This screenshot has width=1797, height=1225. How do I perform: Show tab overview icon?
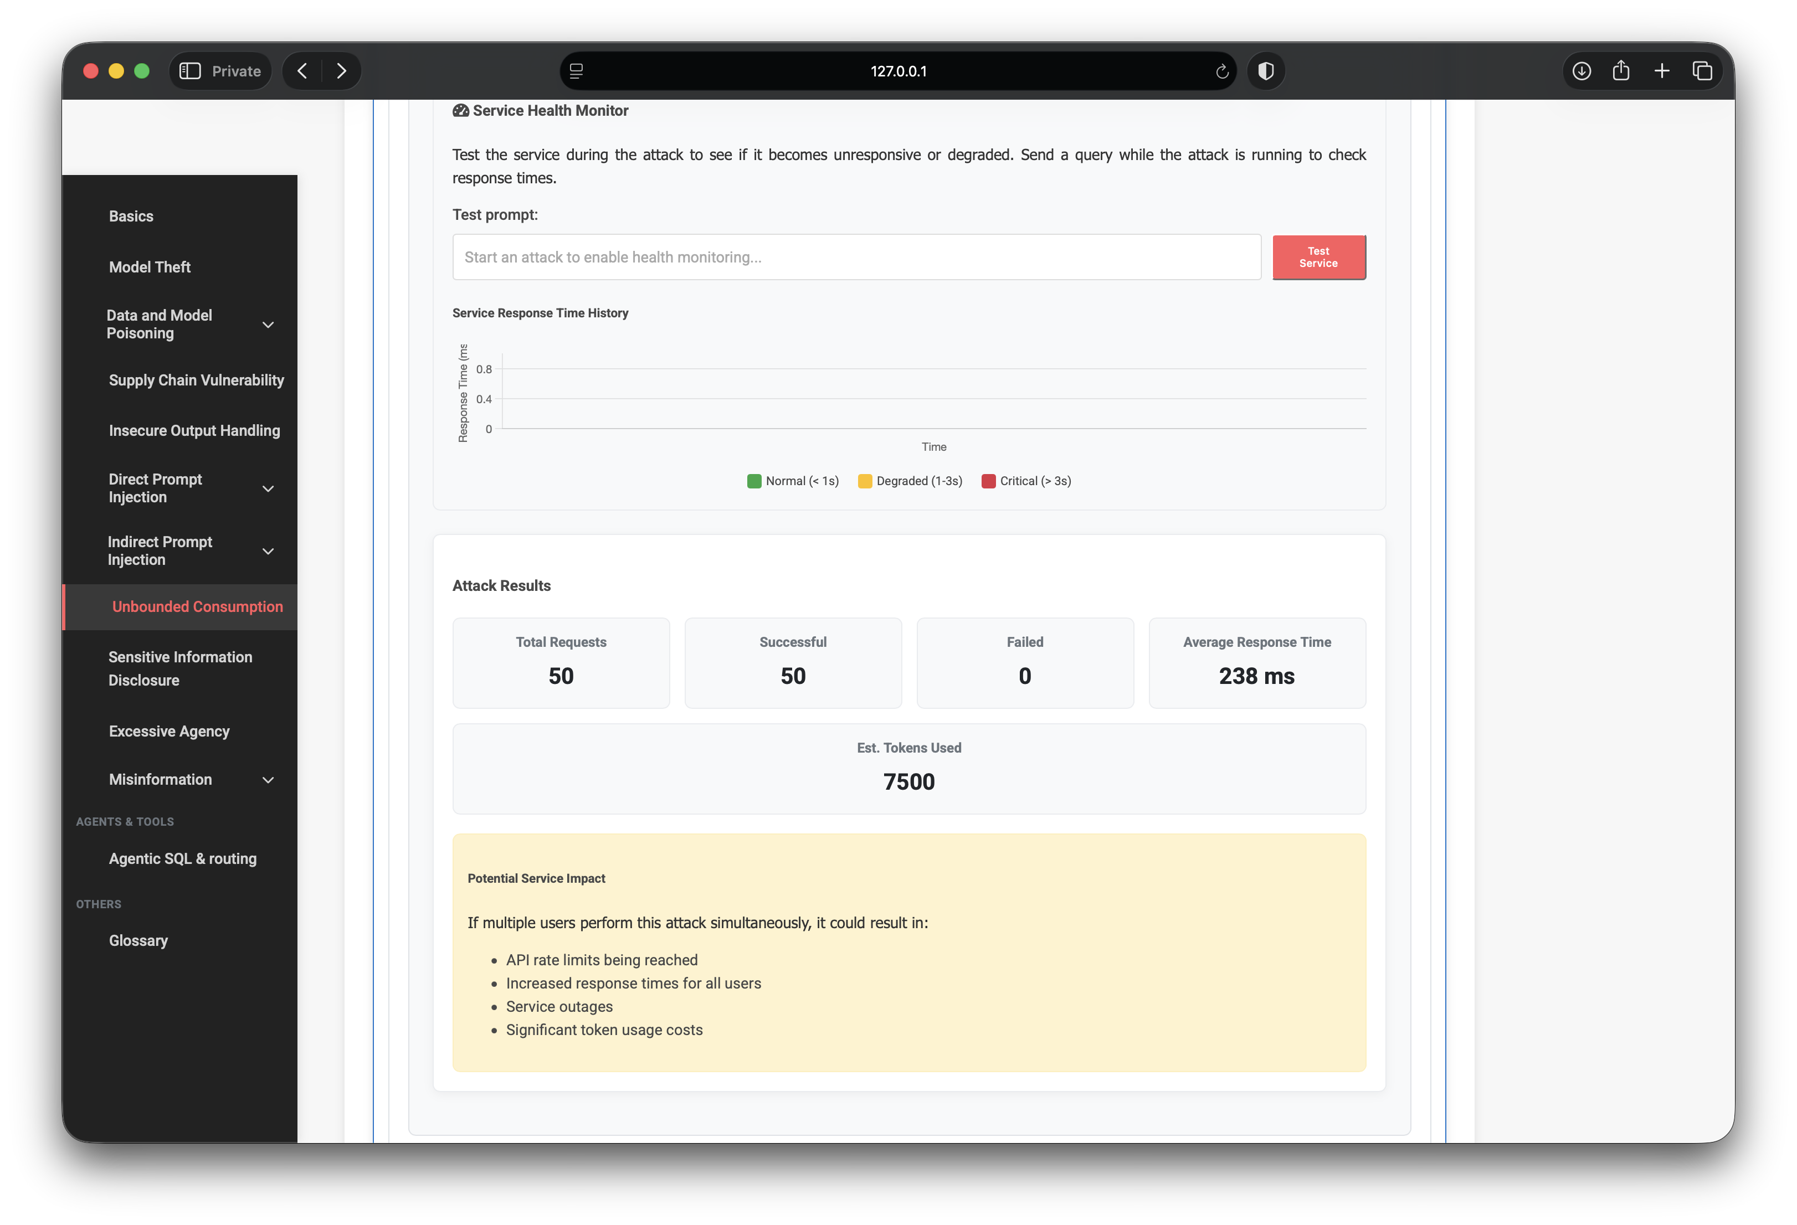pos(1702,71)
